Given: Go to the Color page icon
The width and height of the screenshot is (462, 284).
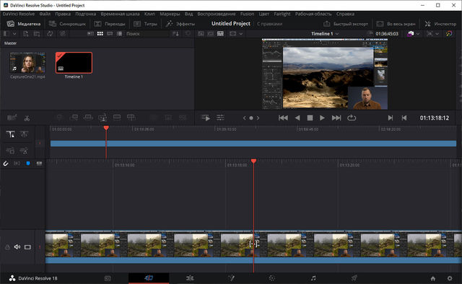Looking at the screenshot, I should point(272,278).
